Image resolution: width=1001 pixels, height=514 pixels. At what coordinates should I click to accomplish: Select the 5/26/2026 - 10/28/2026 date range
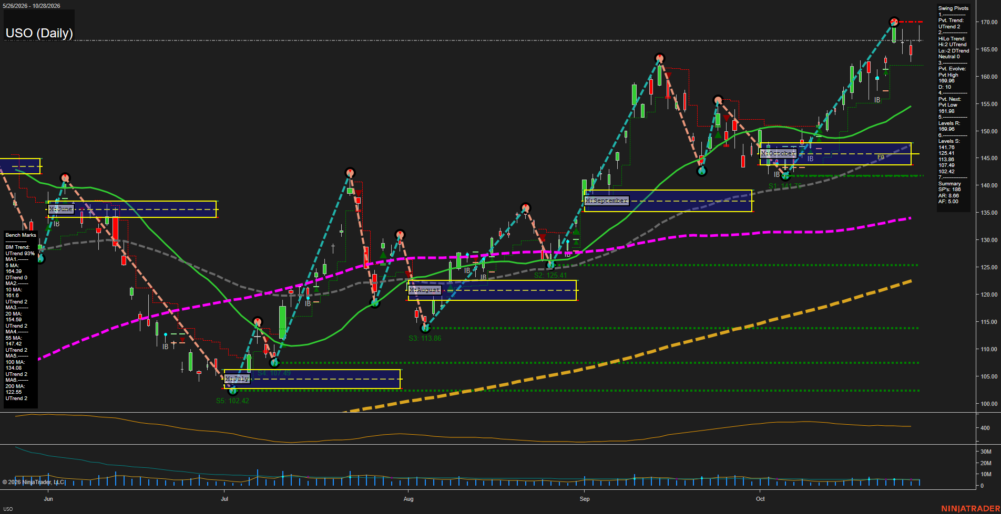32,6
